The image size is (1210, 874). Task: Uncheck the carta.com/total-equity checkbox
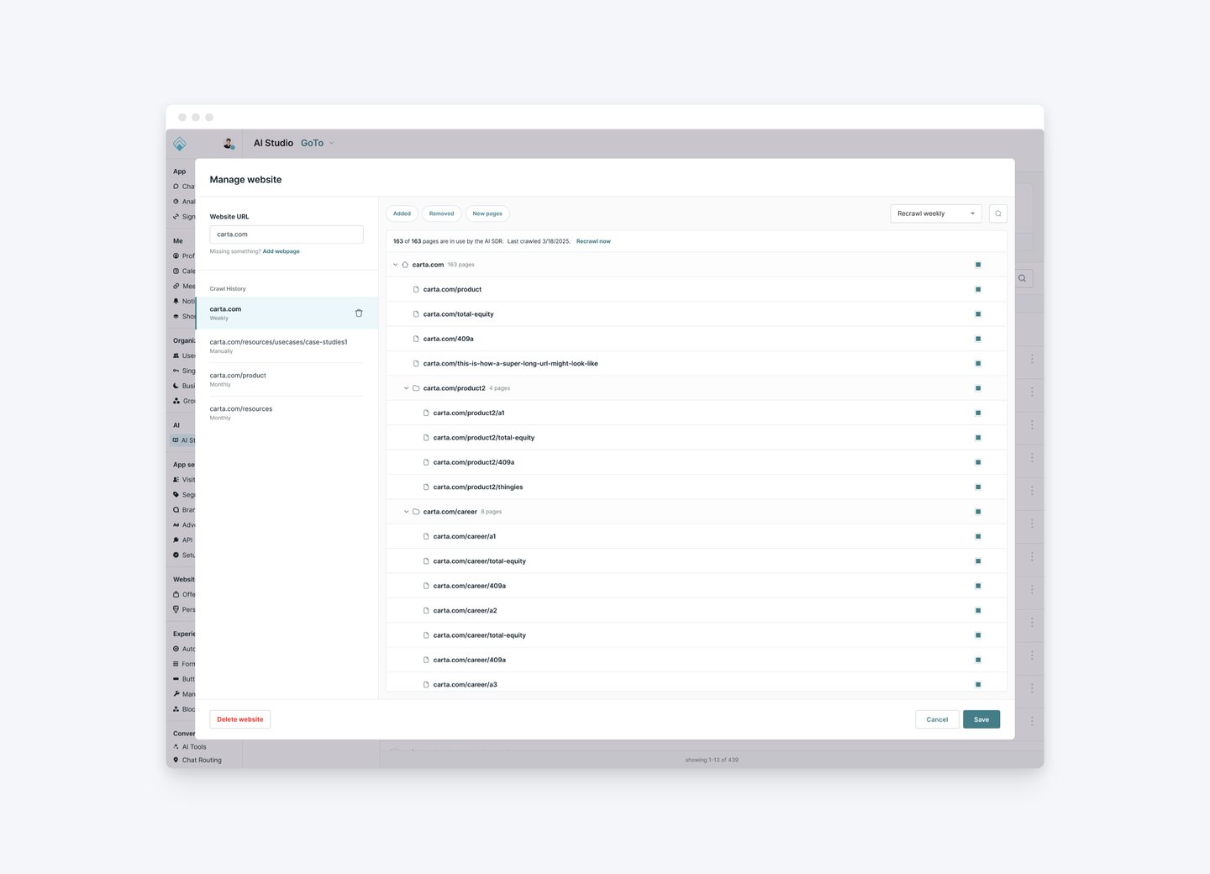978,314
